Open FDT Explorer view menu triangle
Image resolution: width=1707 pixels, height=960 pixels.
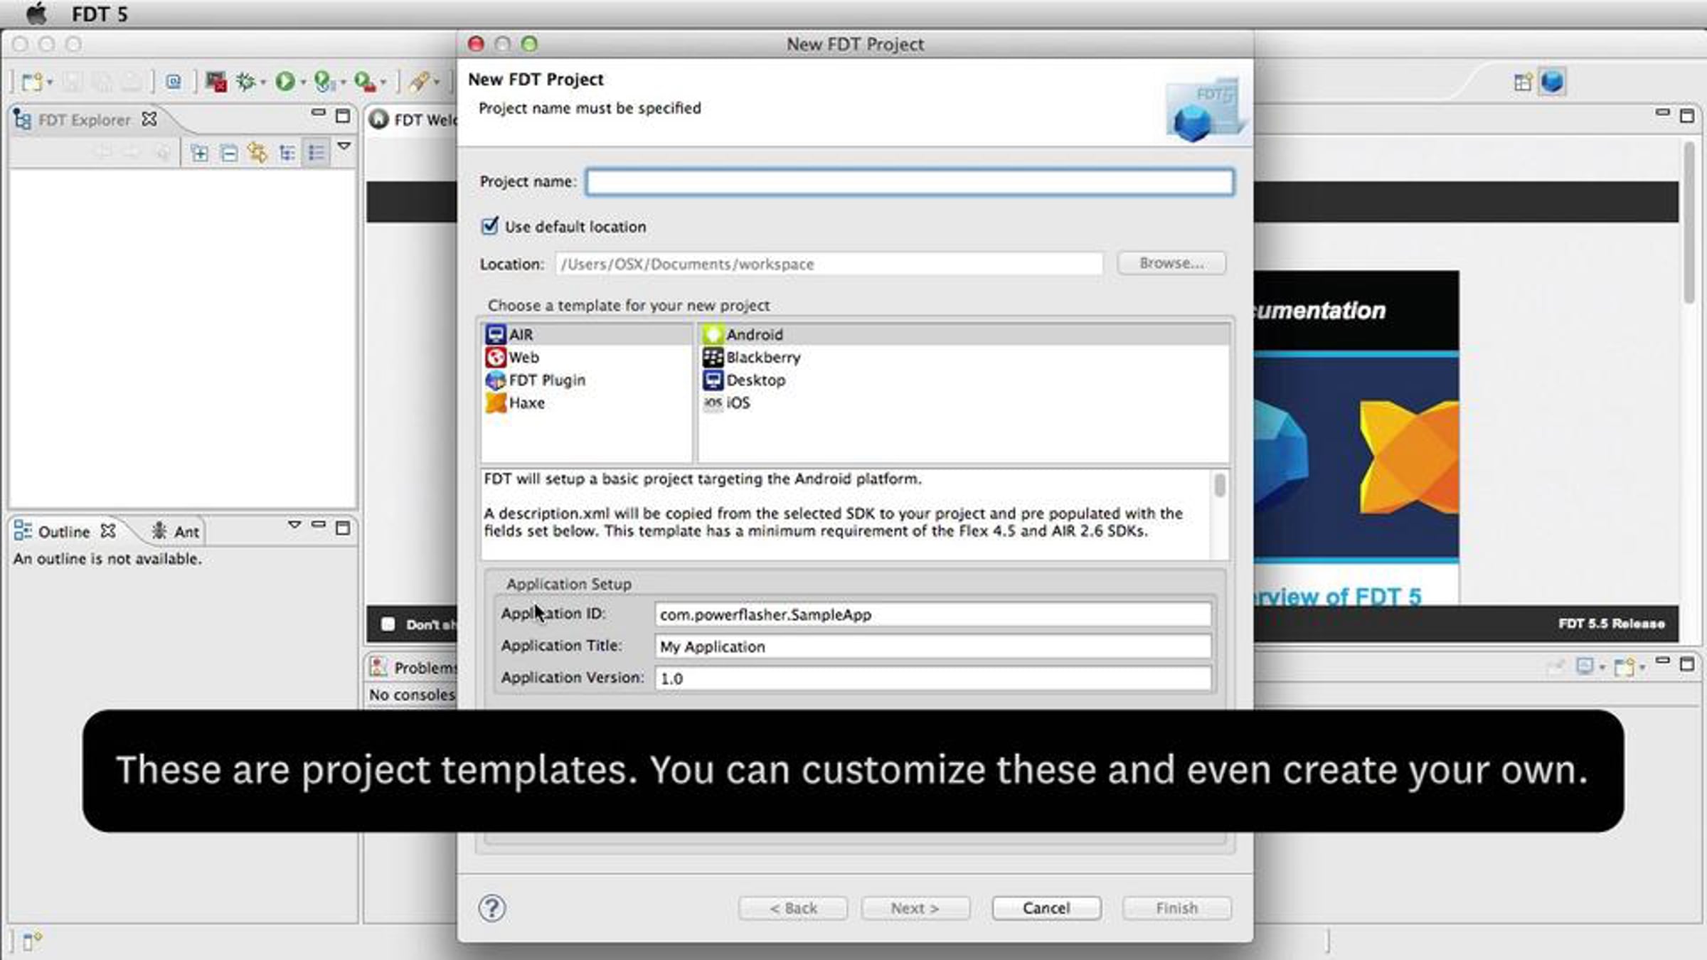(x=344, y=146)
